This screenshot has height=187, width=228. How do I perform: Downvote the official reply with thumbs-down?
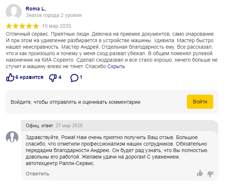click(x=211, y=174)
